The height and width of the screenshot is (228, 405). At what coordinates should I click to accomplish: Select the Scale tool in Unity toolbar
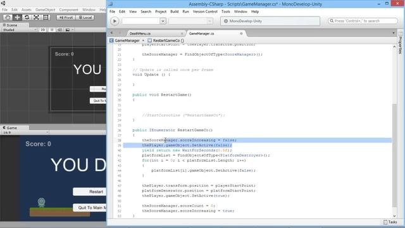(36, 17)
